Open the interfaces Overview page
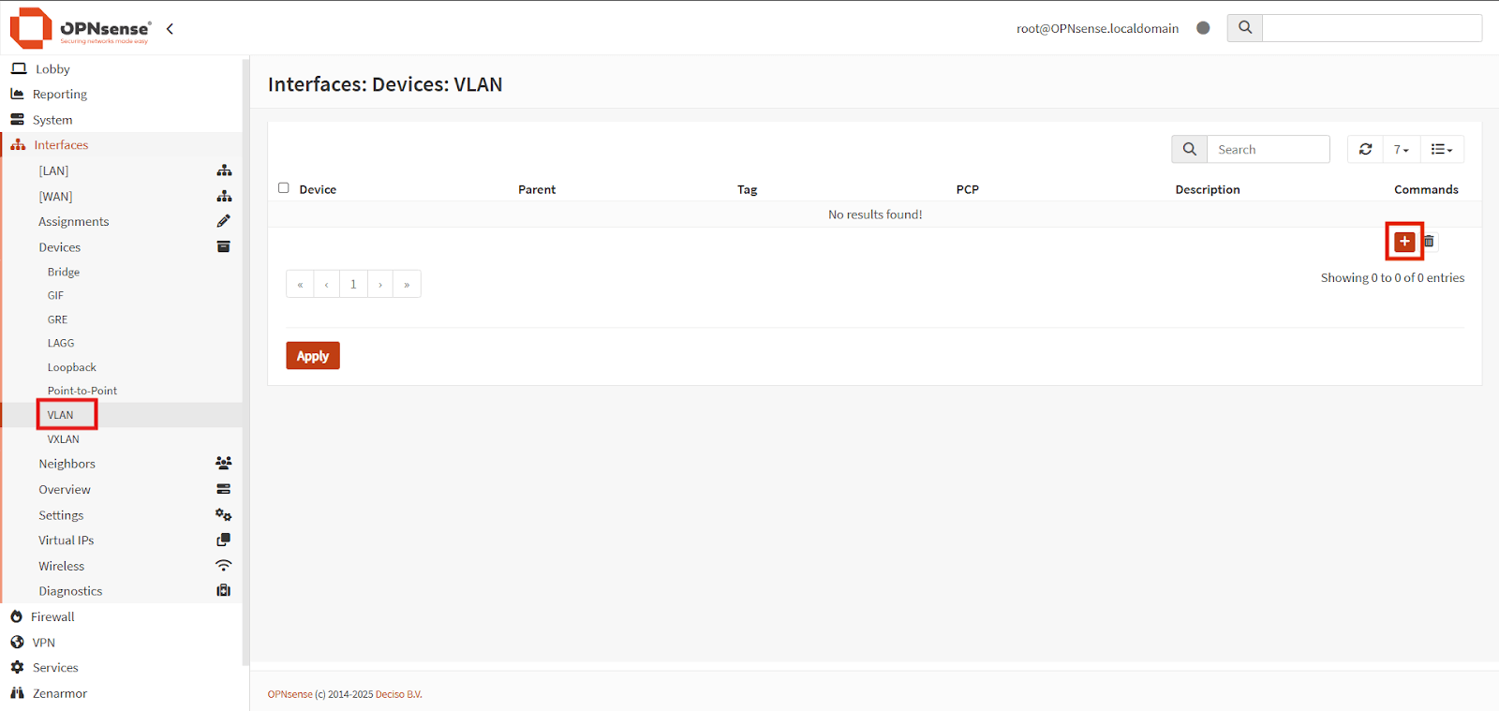Image resolution: width=1499 pixels, height=711 pixels. coord(65,489)
